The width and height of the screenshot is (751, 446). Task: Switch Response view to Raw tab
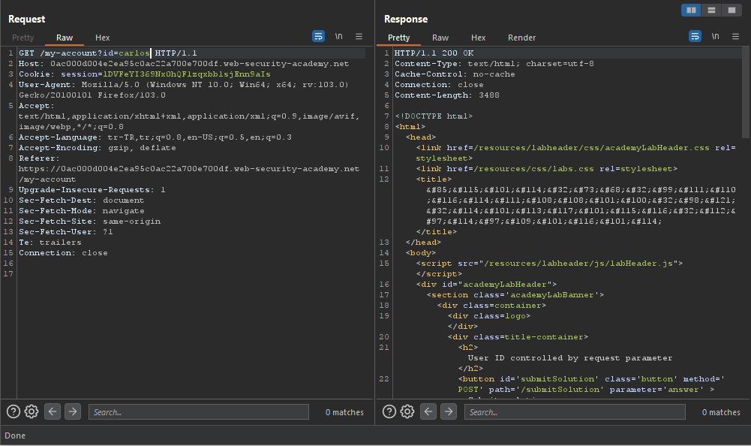click(x=440, y=38)
